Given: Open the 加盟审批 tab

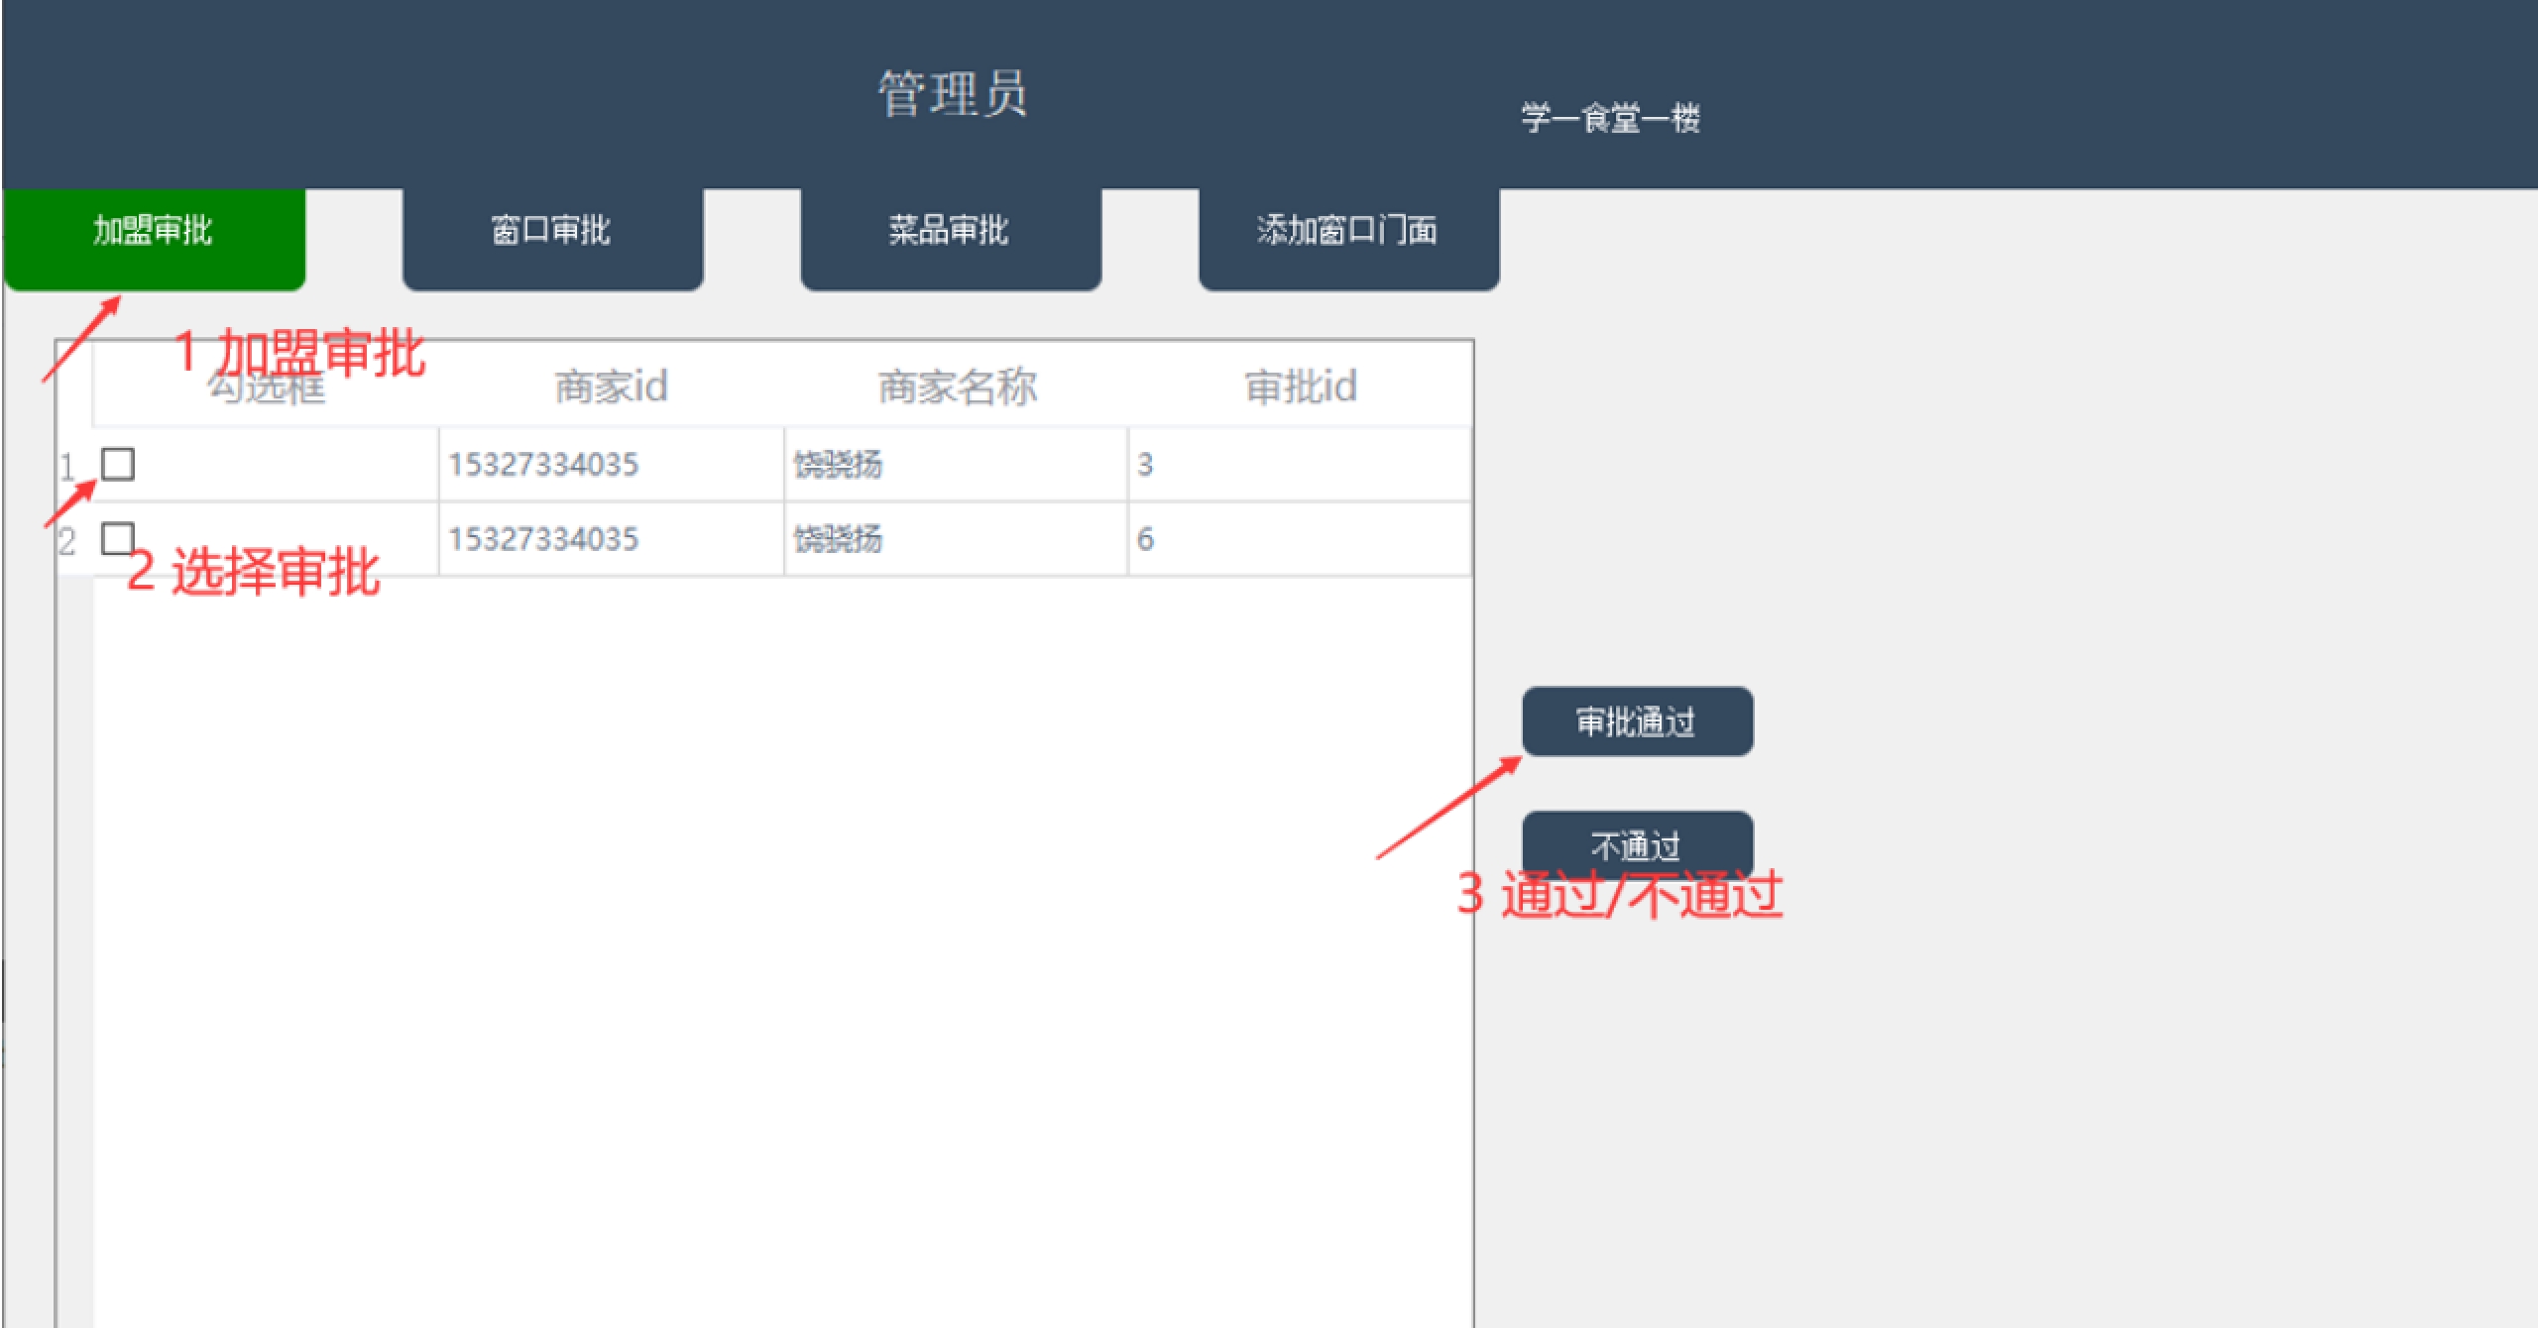Looking at the screenshot, I should 154,232.
